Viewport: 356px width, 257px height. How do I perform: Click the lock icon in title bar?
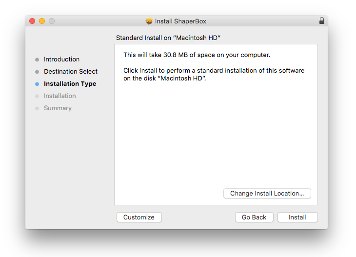321,21
